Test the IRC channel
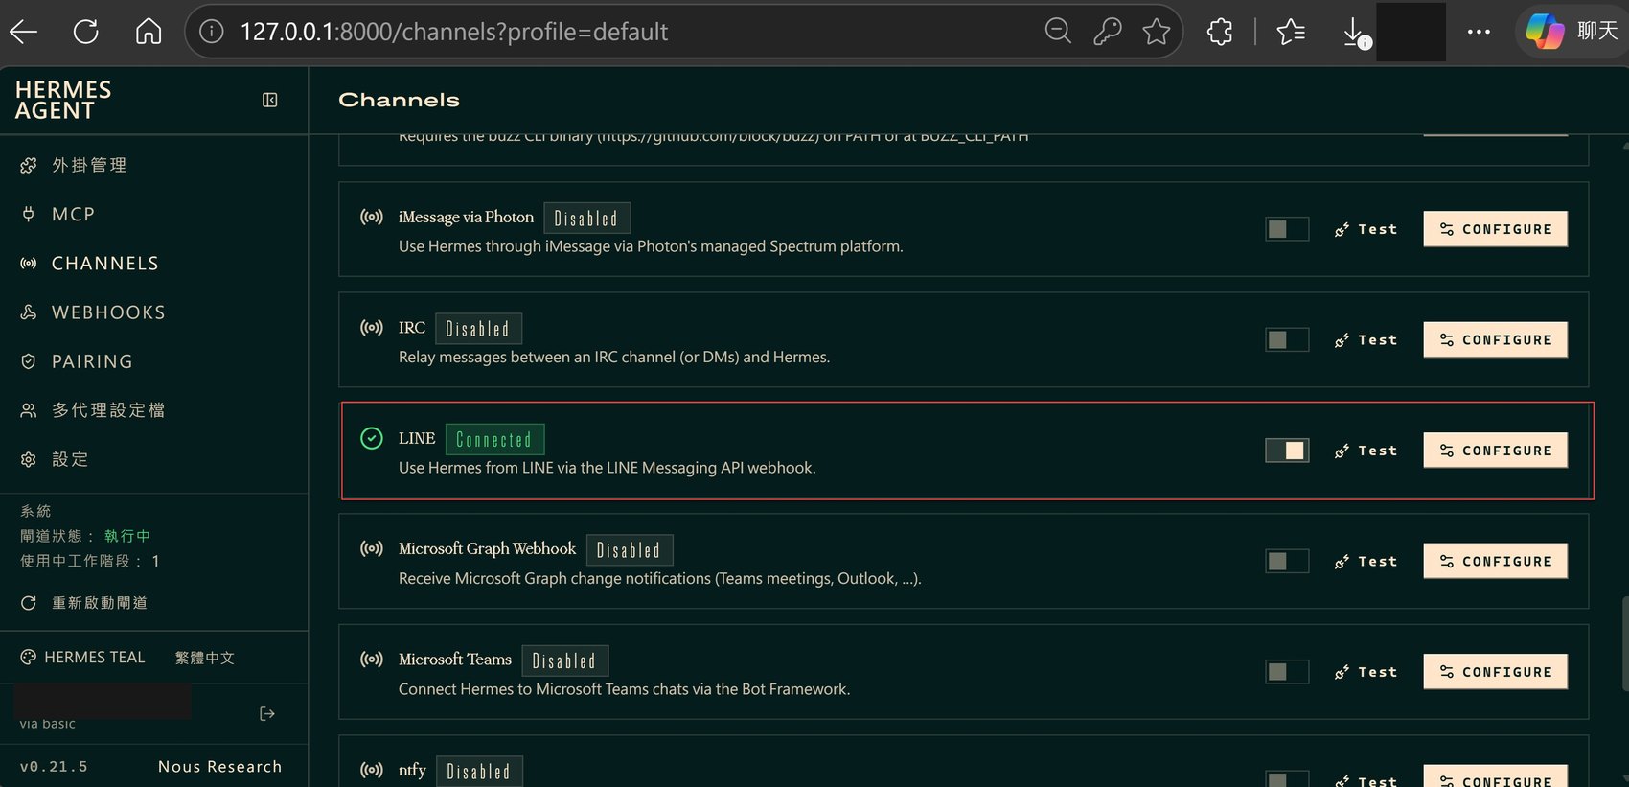This screenshot has height=787, width=1629. (x=1366, y=339)
